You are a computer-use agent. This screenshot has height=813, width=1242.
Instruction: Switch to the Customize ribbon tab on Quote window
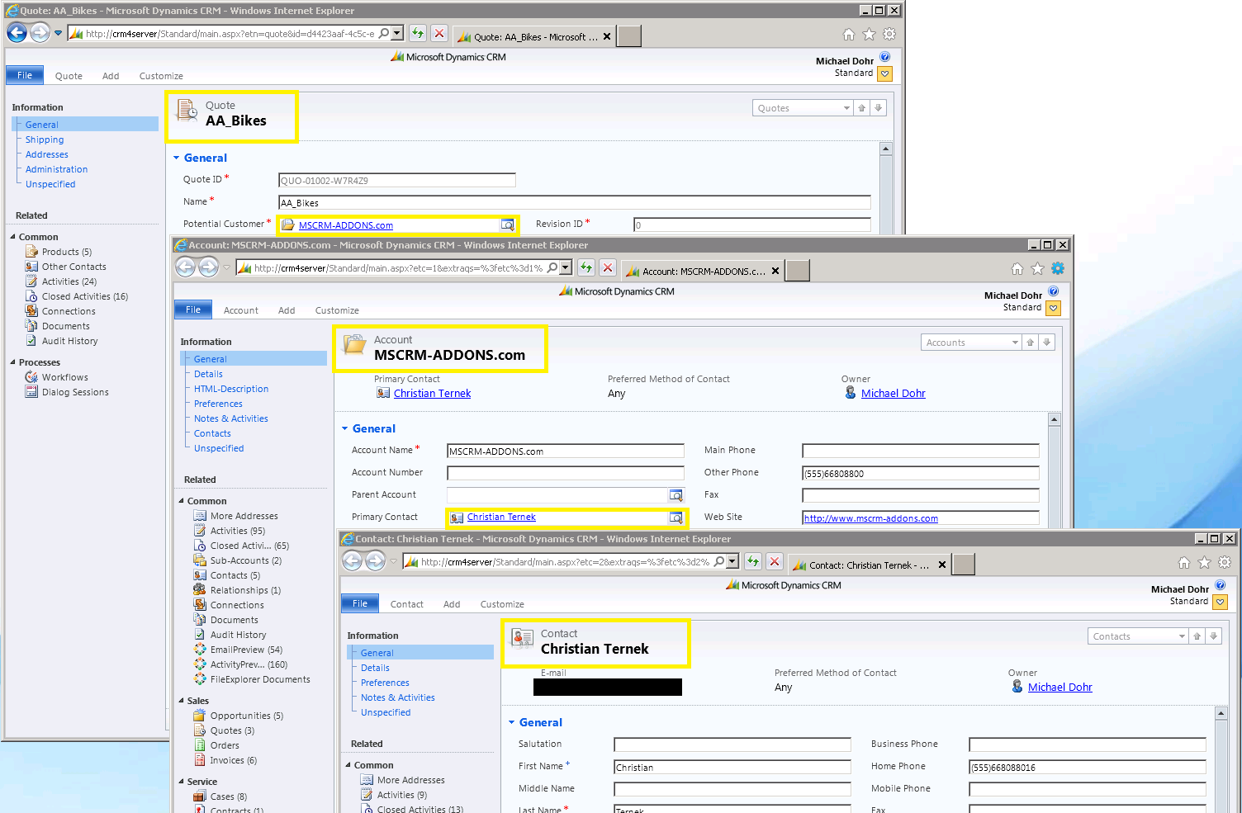coord(161,75)
